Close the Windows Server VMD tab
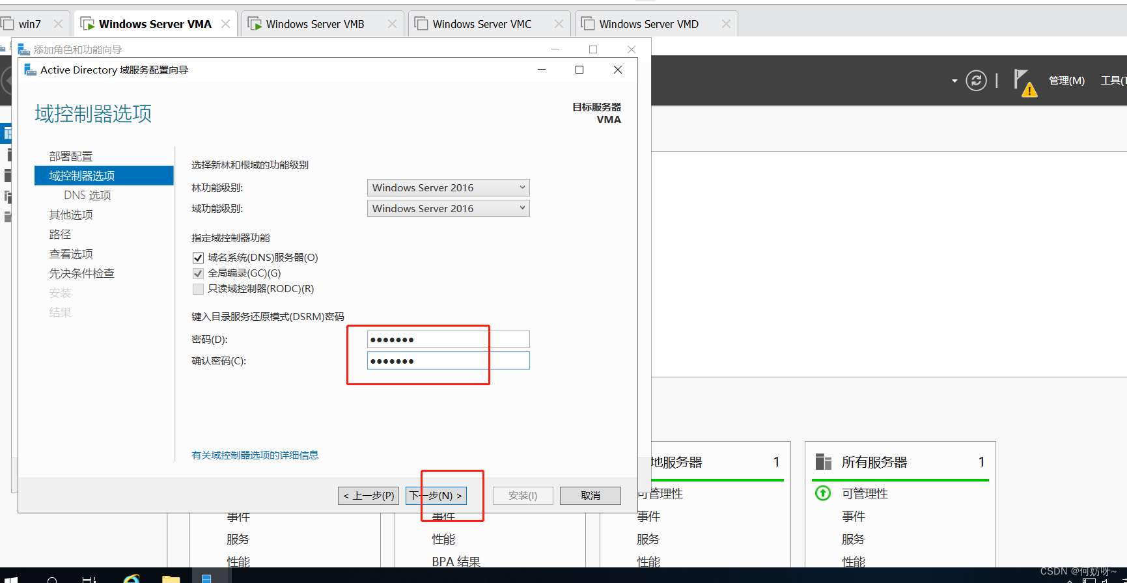This screenshot has width=1127, height=583. pos(726,24)
